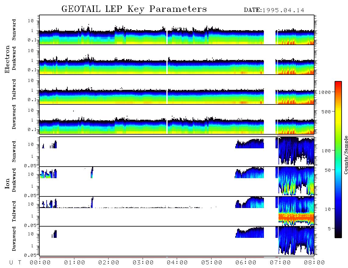Viewport: 348px width, 268px height.
Task: Click the 500 color bar tick label
Action: tap(326, 111)
